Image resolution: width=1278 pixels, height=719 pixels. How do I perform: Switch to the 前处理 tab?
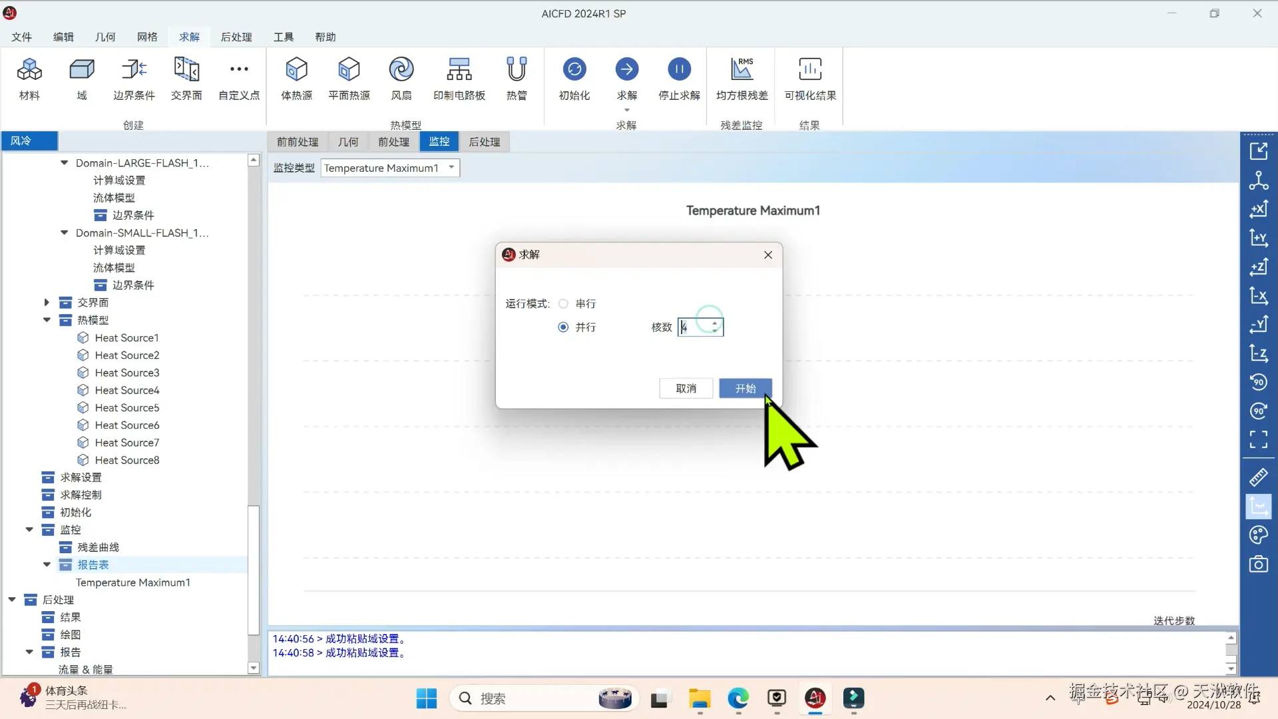[393, 142]
